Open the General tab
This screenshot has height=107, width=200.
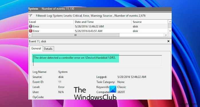tap(36, 48)
